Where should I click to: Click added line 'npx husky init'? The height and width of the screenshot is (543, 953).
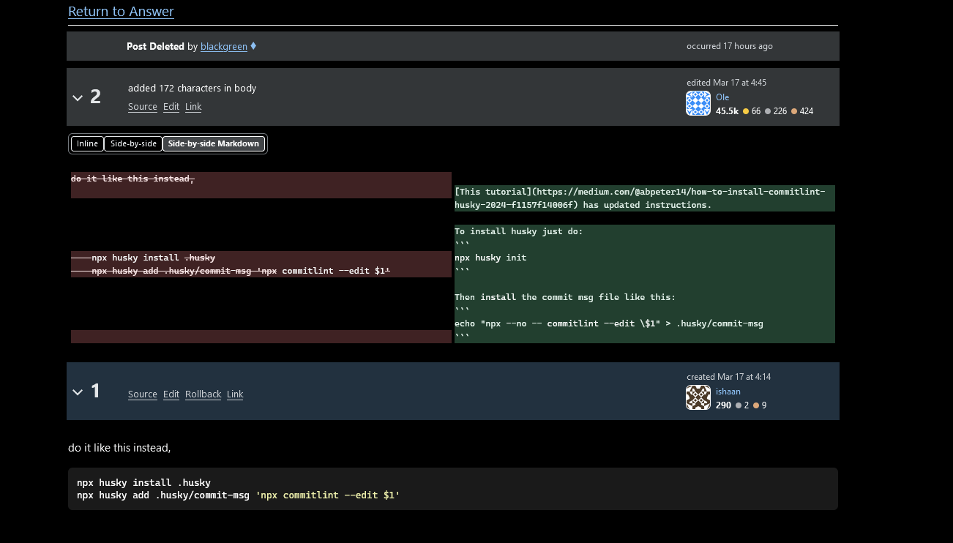[x=490, y=258]
